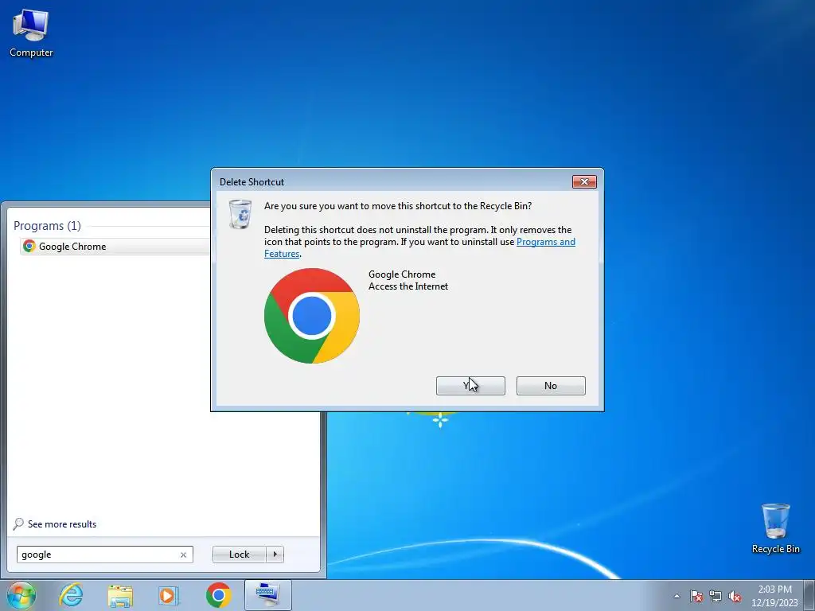Launch Internet Explorer from taskbar
The width and height of the screenshot is (815, 611).
pos(71,595)
